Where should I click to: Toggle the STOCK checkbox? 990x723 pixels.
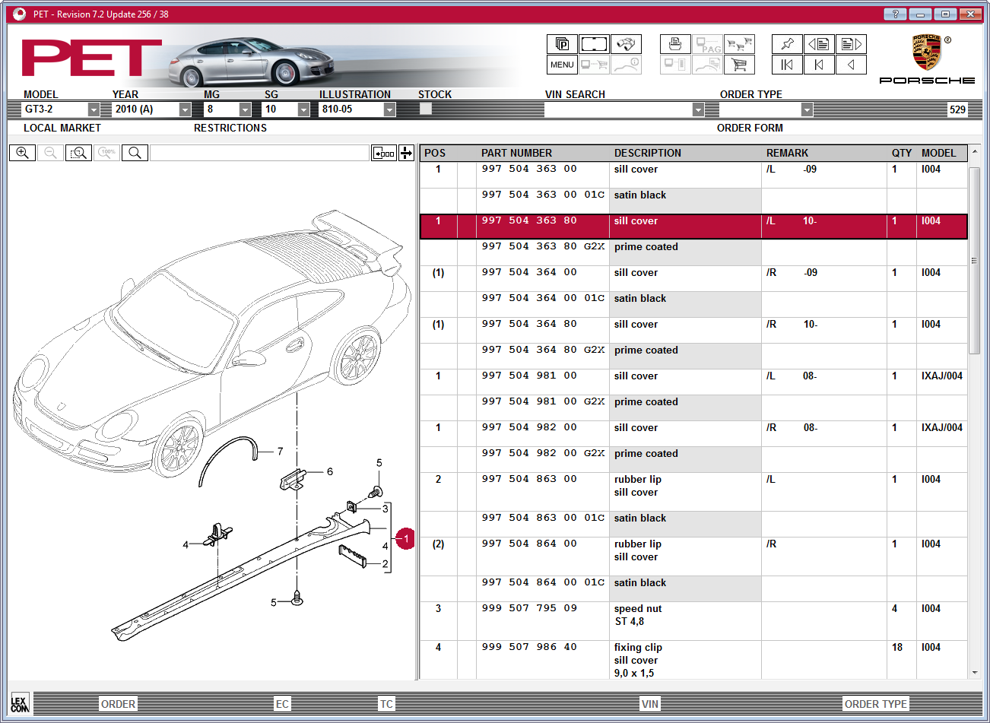pos(426,109)
